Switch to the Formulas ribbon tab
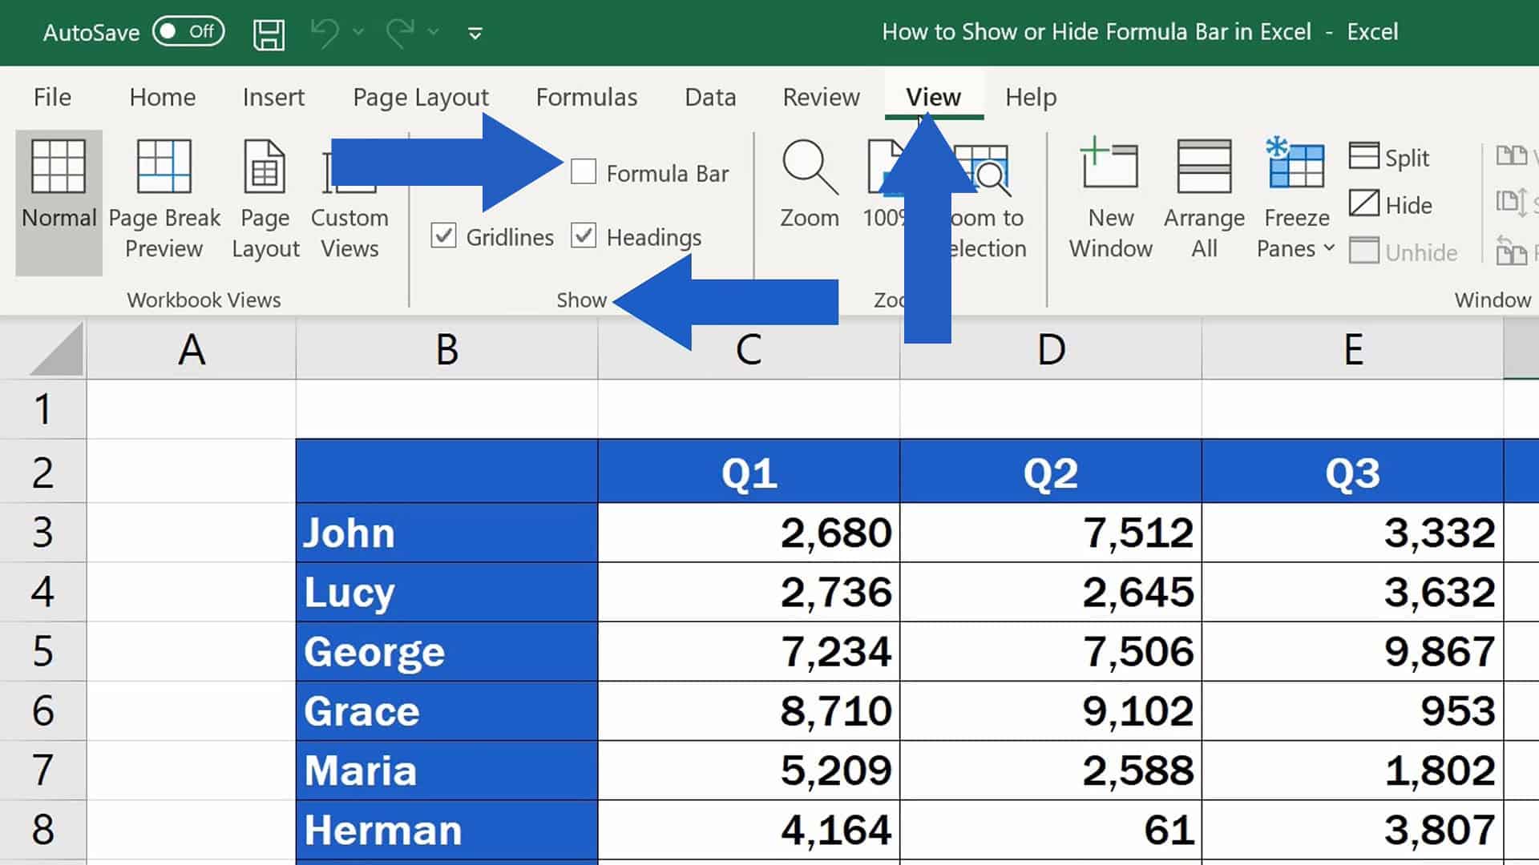The height and width of the screenshot is (865, 1539). (x=586, y=96)
